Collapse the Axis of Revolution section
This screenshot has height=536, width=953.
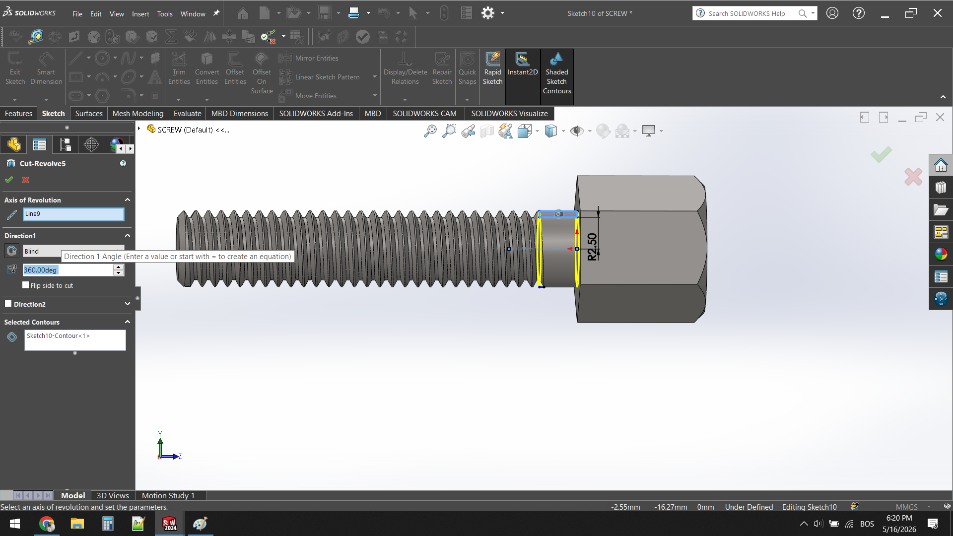click(128, 200)
